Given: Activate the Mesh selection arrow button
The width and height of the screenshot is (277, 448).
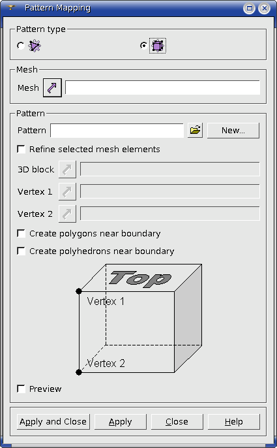Looking at the screenshot, I should click(52, 88).
